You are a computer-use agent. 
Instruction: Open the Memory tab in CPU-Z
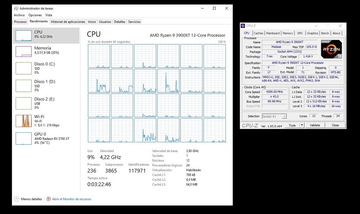tap(288, 33)
